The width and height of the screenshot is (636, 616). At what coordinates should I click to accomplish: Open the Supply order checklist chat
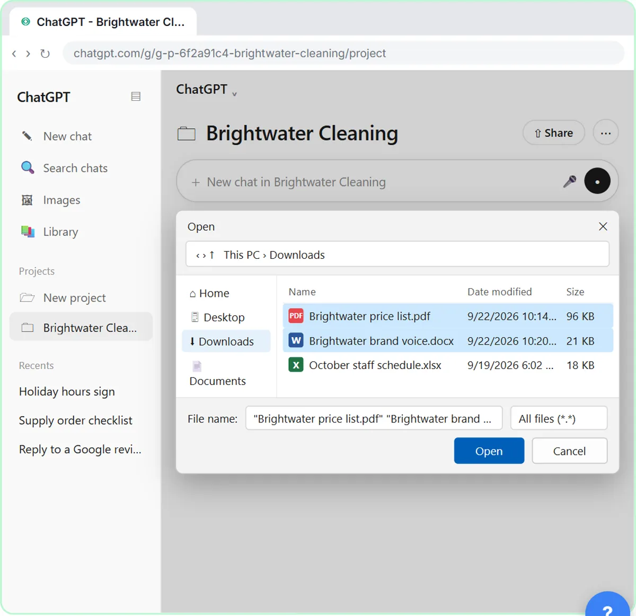click(x=75, y=420)
